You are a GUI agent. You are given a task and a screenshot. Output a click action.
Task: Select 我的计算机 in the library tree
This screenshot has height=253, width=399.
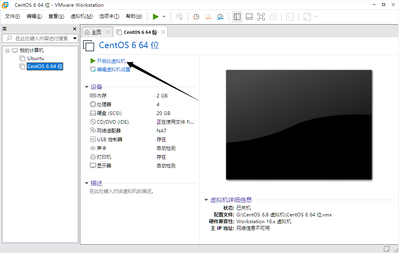pyautogui.click(x=32, y=51)
